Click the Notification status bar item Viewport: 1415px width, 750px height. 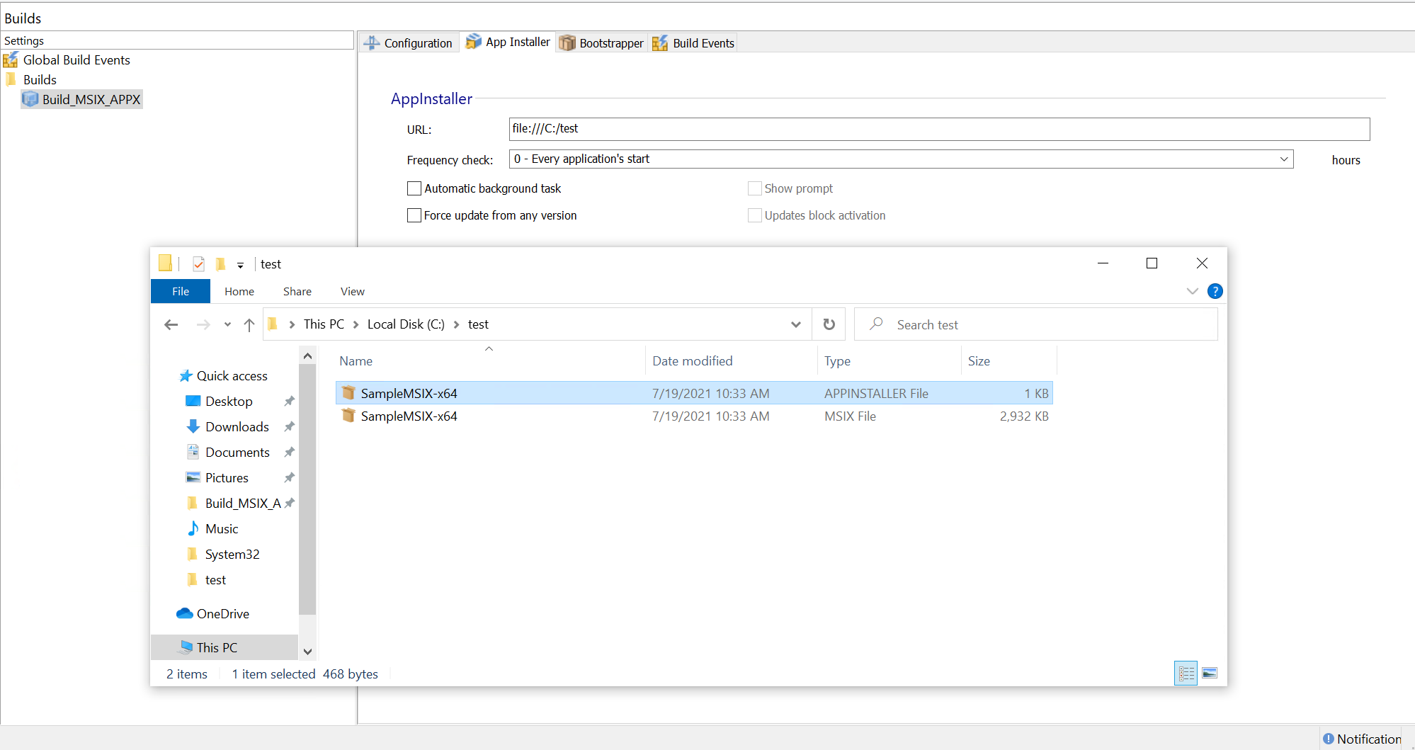pyautogui.click(x=1361, y=739)
